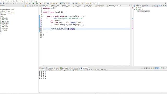This screenshot has width=167, height=94.
Task: Select task3_1_.java in Project Explorer
Action: (5, 18)
